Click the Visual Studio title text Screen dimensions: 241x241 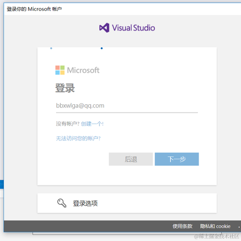click(x=134, y=28)
